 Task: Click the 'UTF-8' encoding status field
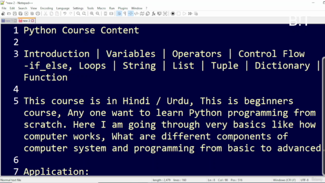coord(305,180)
